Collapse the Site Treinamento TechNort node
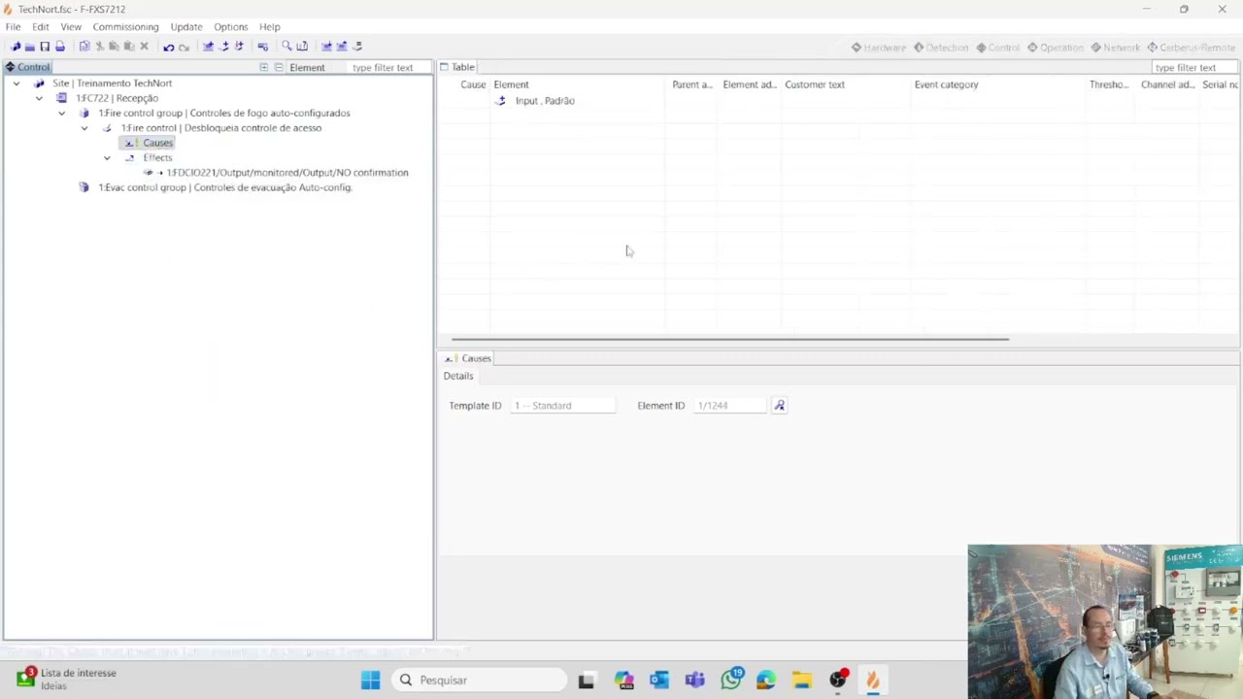 click(17, 83)
